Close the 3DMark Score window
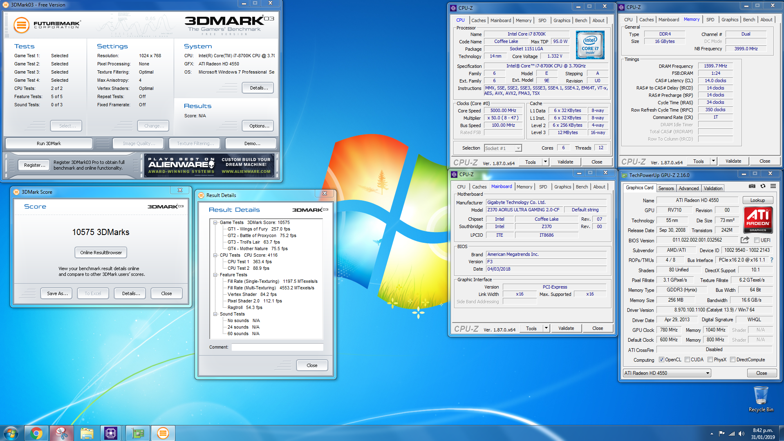 [x=180, y=190]
